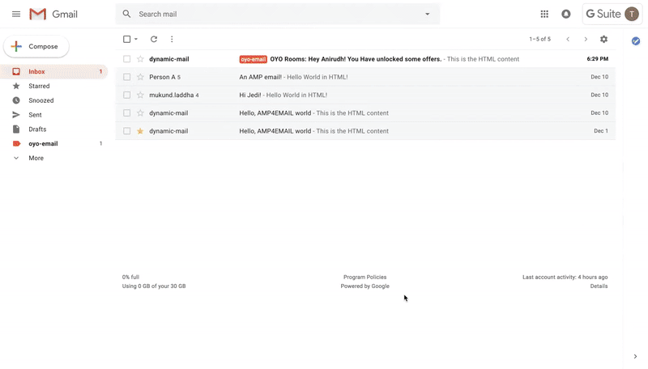Open the main menu hamburger icon
648x369 pixels.
(x=16, y=15)
